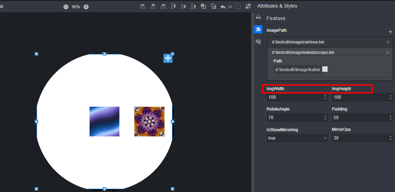The width and height of the screenshot is (395, 192).
Task: Align objects to horizontal center
Action: tap(153, 6)
